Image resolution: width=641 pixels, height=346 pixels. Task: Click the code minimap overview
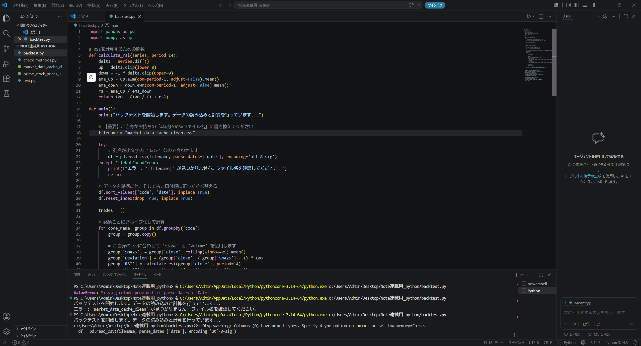click(x=537, y=55)
